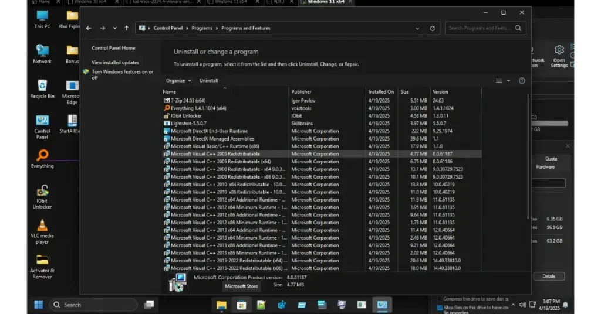
Task: Sort list by the Name column header
Action: pyautogui.click(x=225, y=92)
